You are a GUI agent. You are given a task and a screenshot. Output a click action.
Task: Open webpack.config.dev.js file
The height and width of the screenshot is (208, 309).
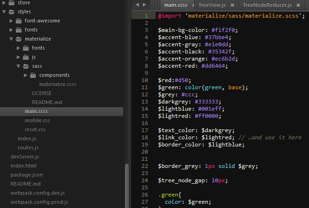click(x=38, y=193)
